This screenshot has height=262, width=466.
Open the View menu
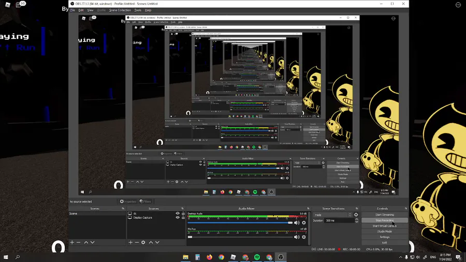pyautogui.click(x=90, y=10)
